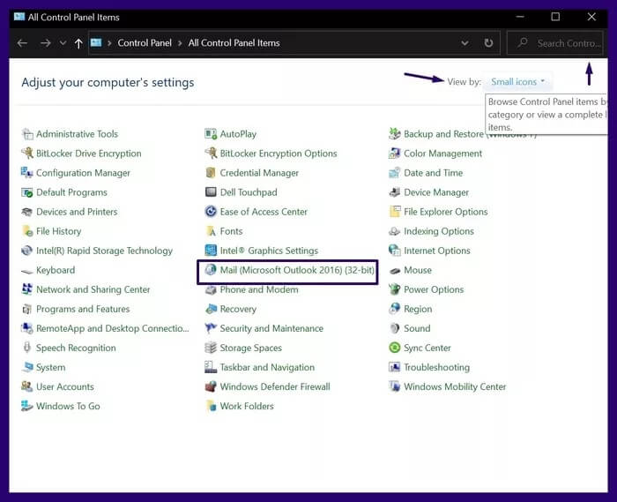Open the Date and Time link

click(x=434, y=173)
